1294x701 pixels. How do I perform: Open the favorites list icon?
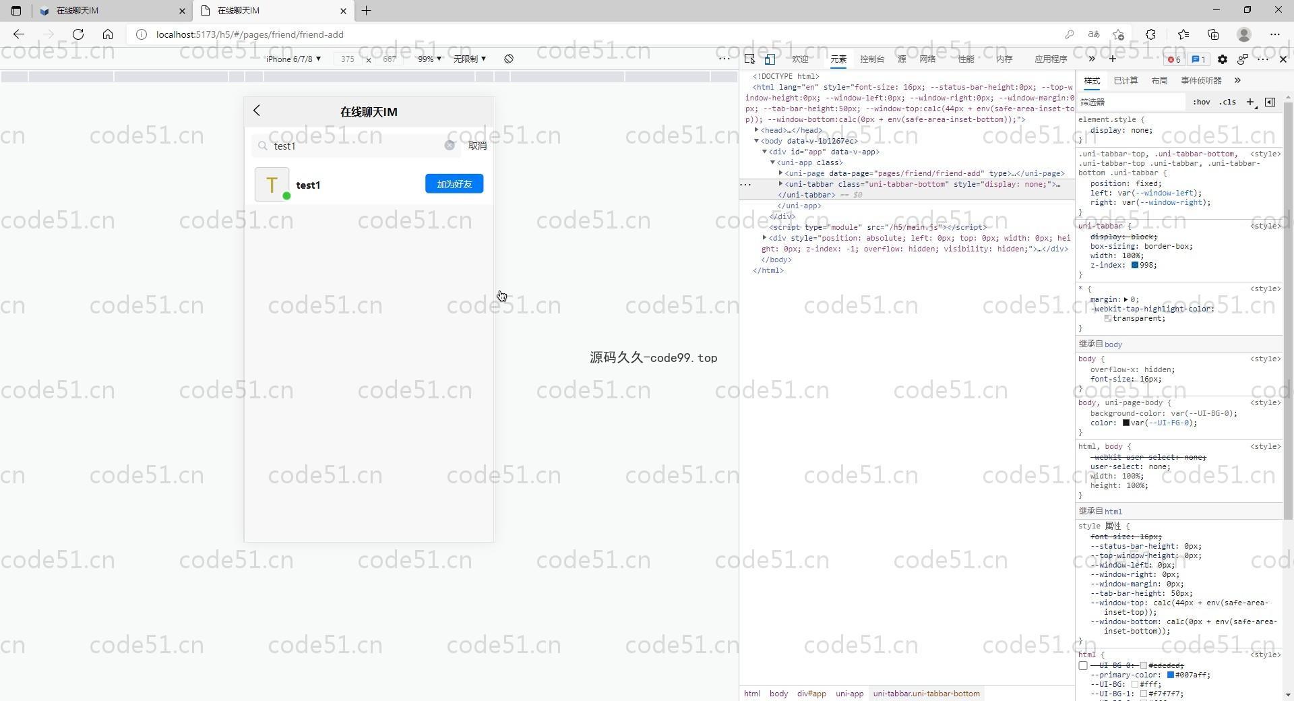(1183, 34)
